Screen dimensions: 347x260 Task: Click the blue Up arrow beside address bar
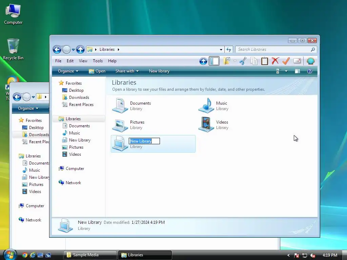coord(80,49)
